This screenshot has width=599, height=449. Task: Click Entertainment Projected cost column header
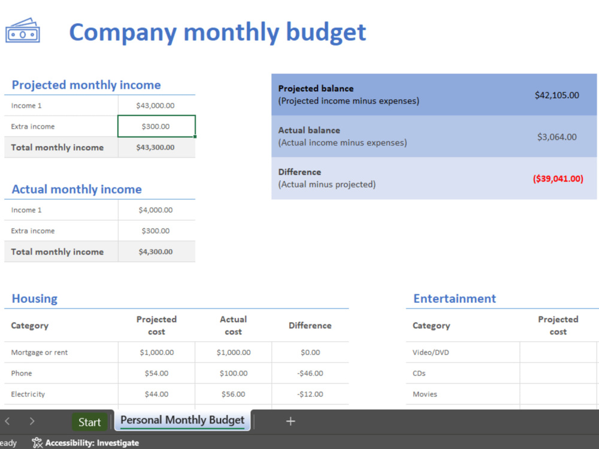[x=558, y=325]
